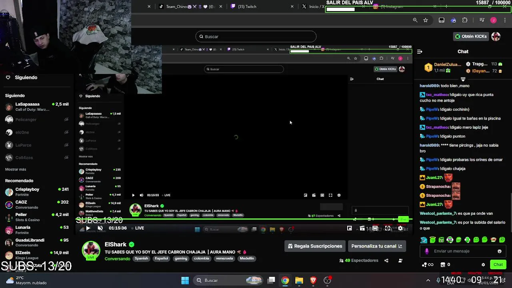Image resolution: width=512 pixels, height=288 pixels.
Task: Bookmark this page with the star icon
Action: tap(426, 20)
